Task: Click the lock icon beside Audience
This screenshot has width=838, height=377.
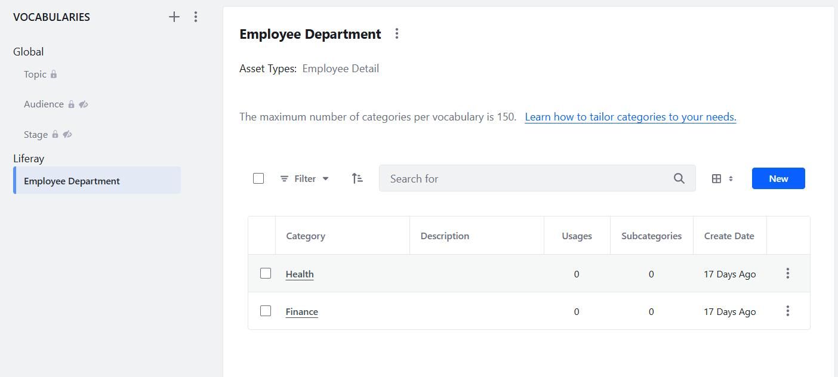Action: click(71, 104)
